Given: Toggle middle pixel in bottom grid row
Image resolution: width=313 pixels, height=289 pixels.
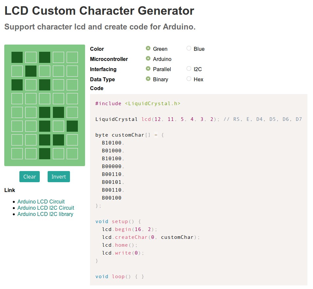Looking at the screenshot, I should (x=45, y=154).
